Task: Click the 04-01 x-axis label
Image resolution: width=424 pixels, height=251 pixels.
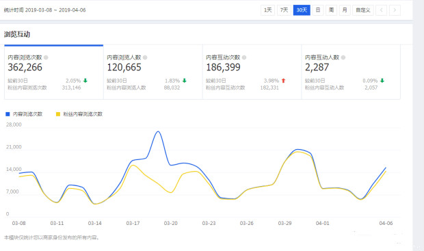Action: [x=323, y=224]
